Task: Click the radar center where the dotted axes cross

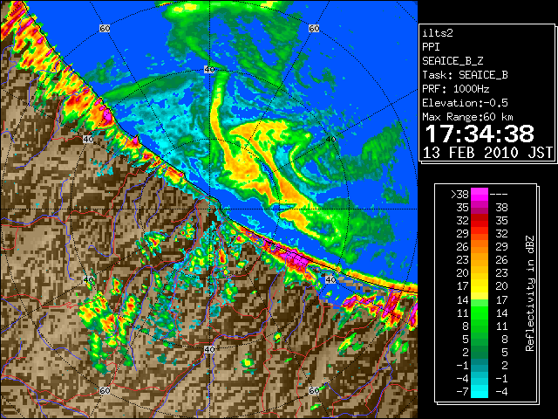Action: (209, 209)
